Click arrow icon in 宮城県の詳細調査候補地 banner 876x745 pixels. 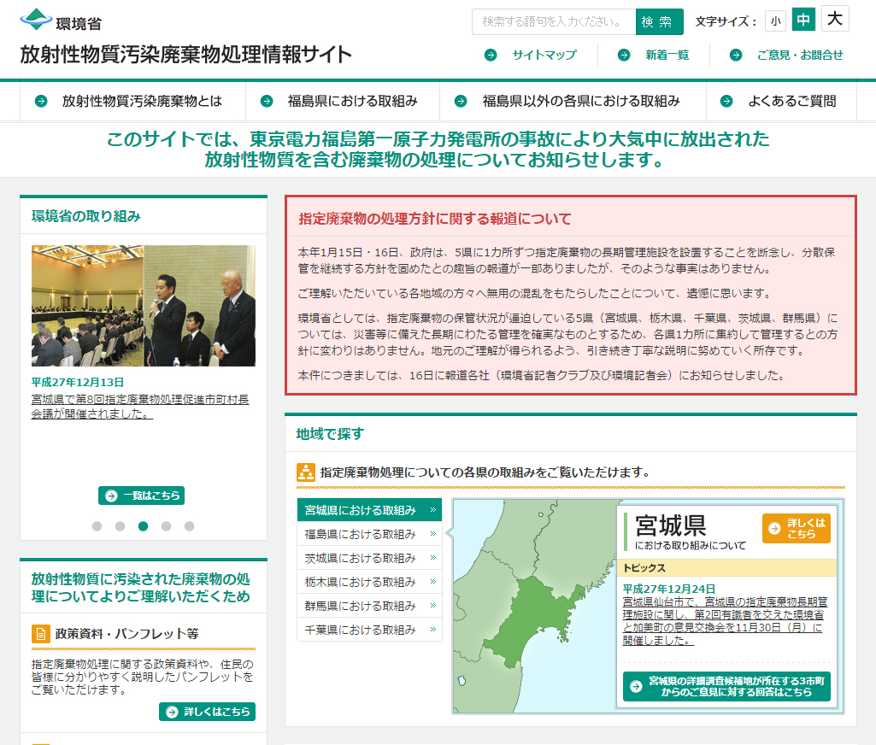coord(636,686)
